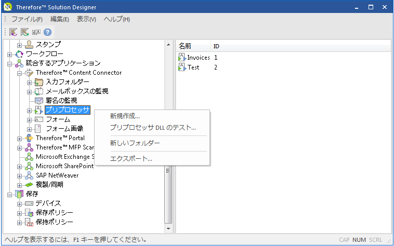Expand the フォーム node
The image size is (394, 246).
30,120
